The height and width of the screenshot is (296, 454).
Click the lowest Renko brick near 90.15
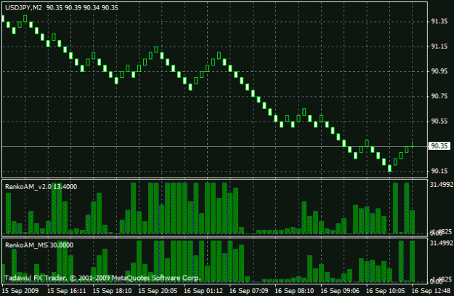[x=389, y=169]
